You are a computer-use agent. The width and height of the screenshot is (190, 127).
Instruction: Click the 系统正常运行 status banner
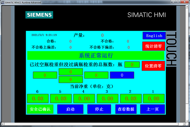[96, 56]
